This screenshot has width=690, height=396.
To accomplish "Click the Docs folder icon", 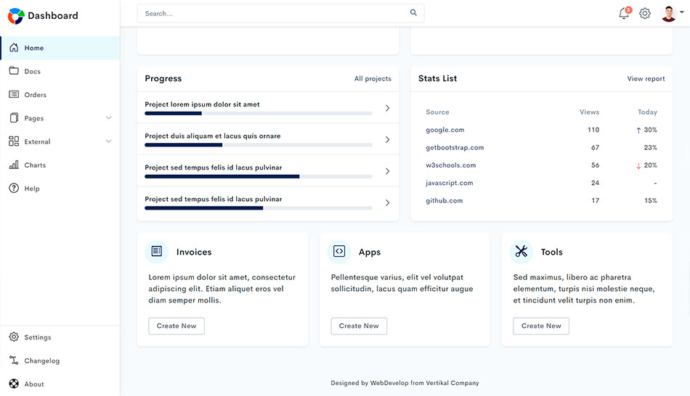I will tap(14, 71).
